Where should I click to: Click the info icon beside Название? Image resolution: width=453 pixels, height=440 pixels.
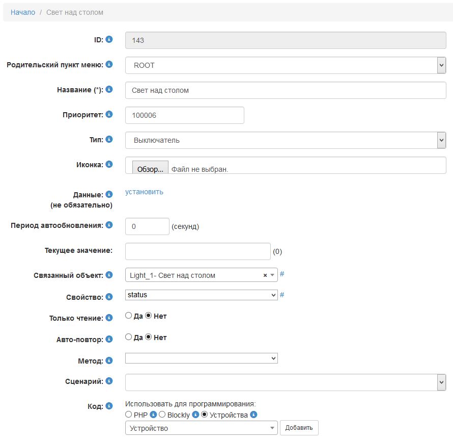click(x=109, y=89)
